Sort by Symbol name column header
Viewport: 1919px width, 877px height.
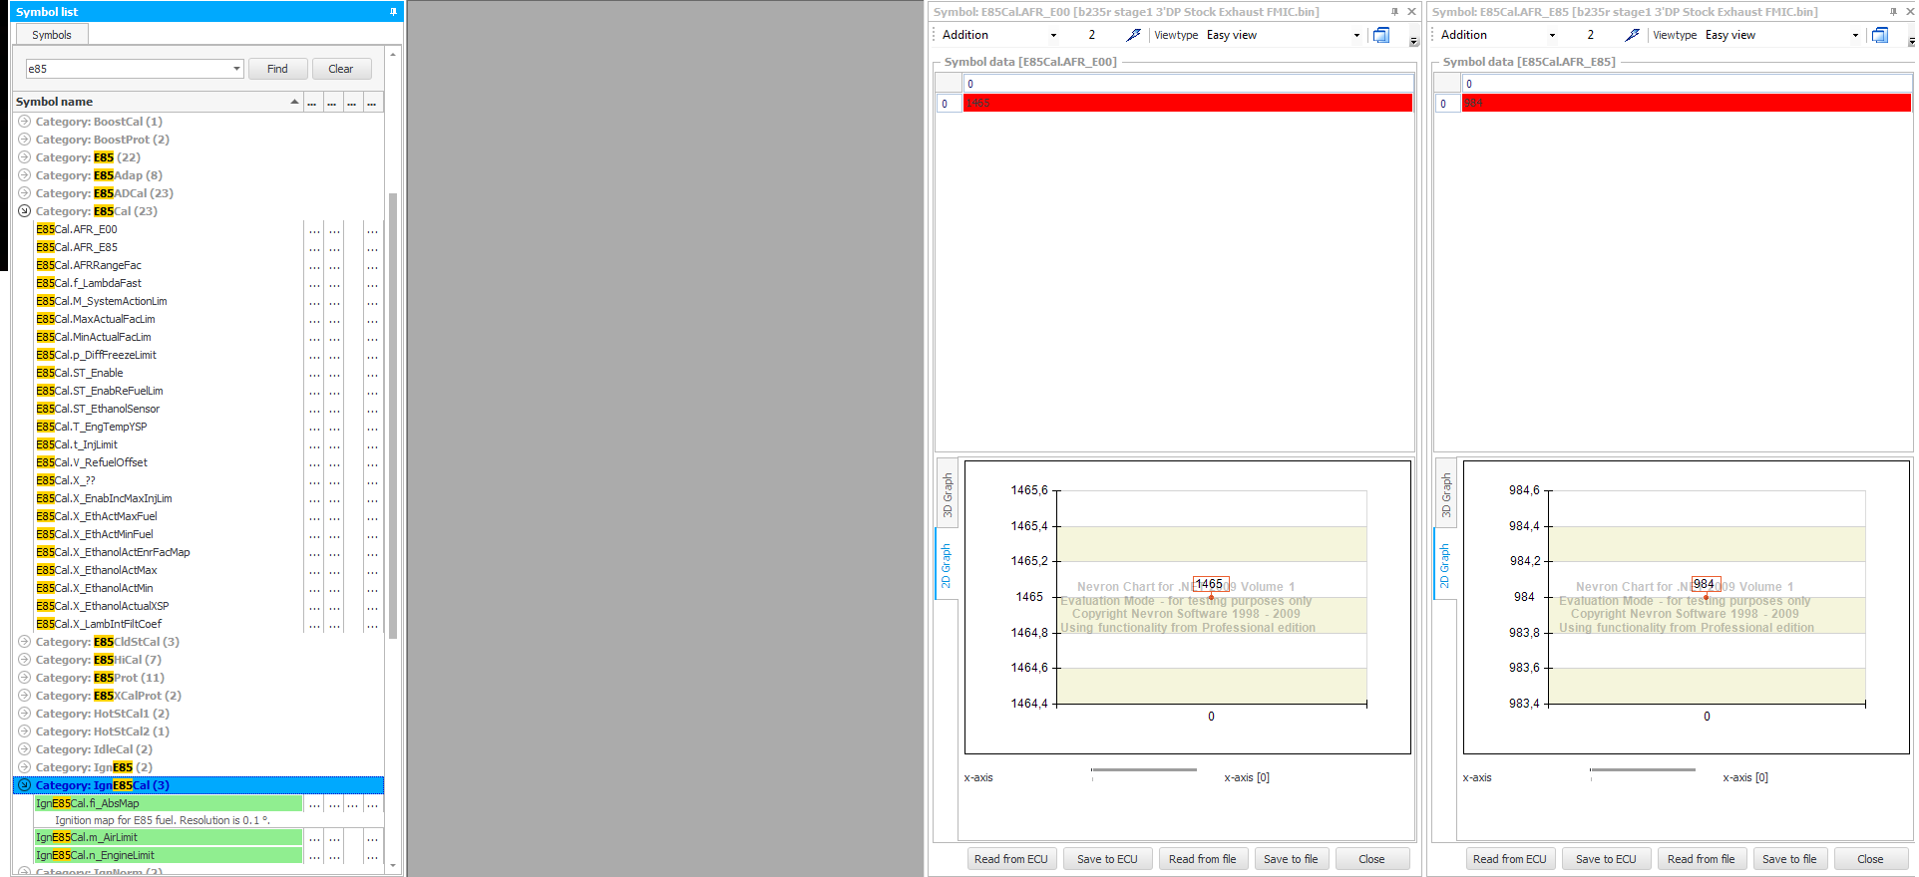(x=158, y=102)
